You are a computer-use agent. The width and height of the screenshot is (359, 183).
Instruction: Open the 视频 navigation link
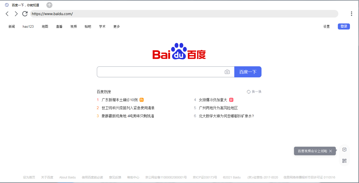[74, 26]
